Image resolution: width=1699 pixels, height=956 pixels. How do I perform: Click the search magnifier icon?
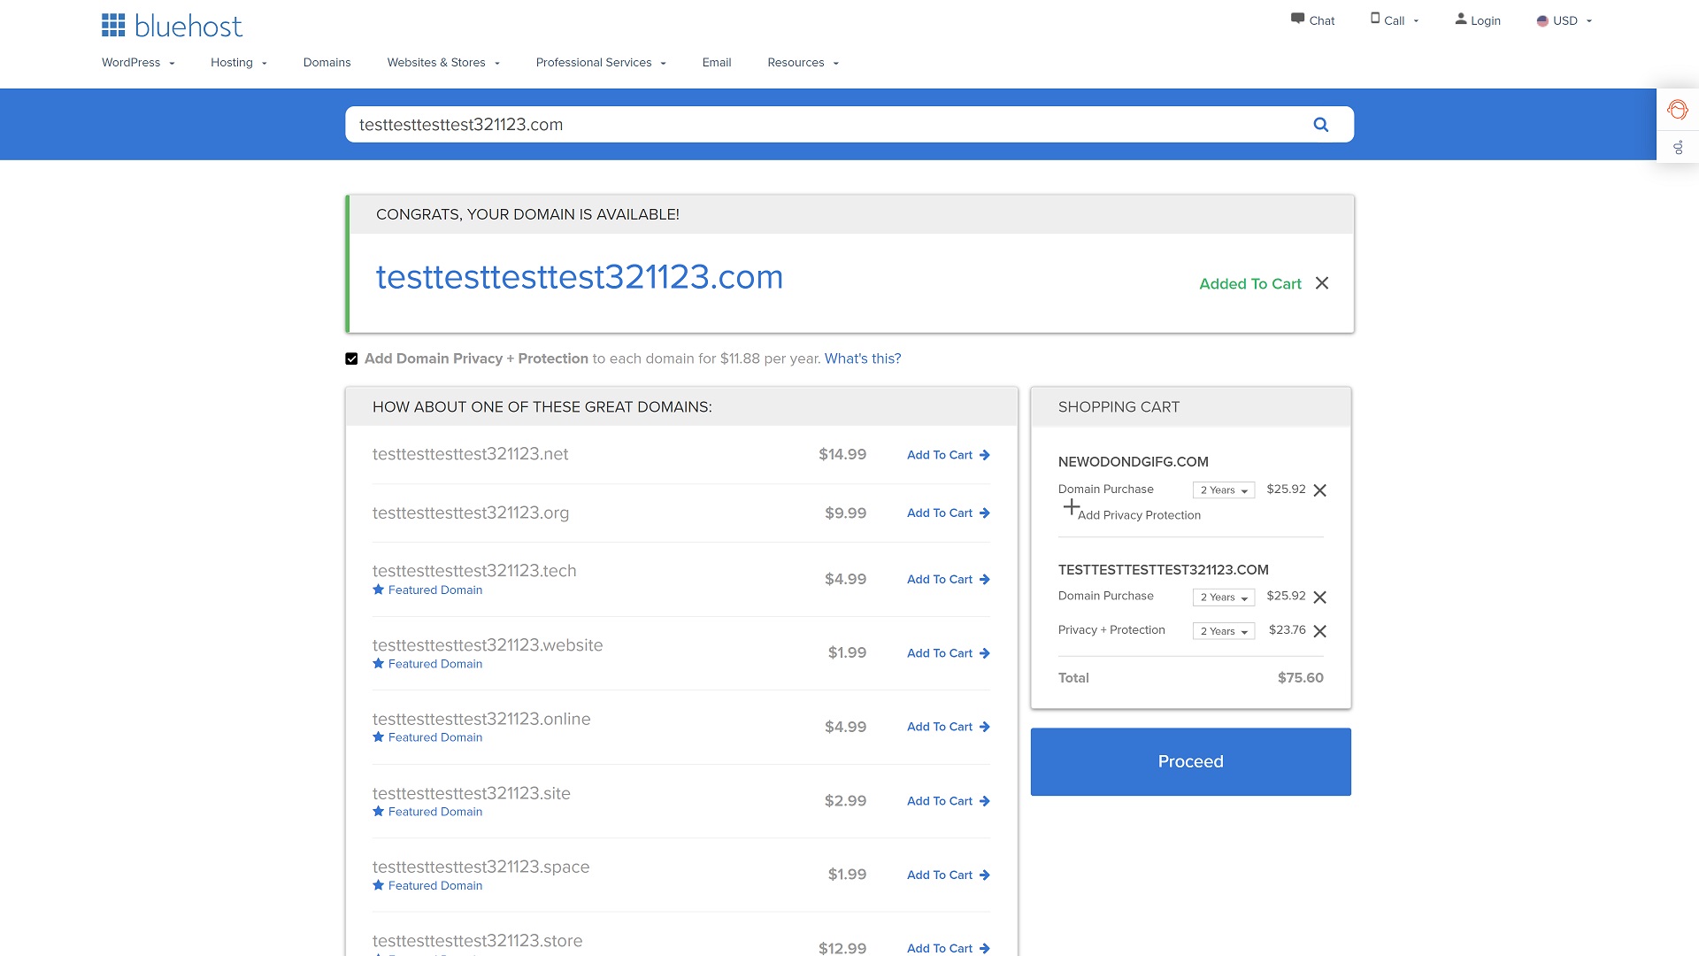tap(1320, 125)
